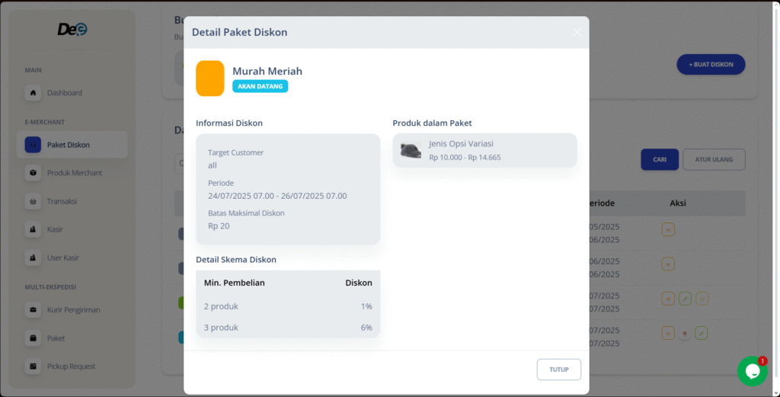Click the 'Rp 20' maximum discount value

219,226
